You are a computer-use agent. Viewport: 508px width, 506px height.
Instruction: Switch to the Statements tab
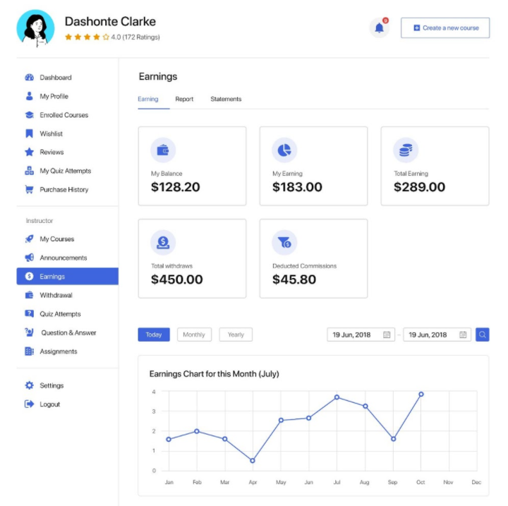(226, 100)
